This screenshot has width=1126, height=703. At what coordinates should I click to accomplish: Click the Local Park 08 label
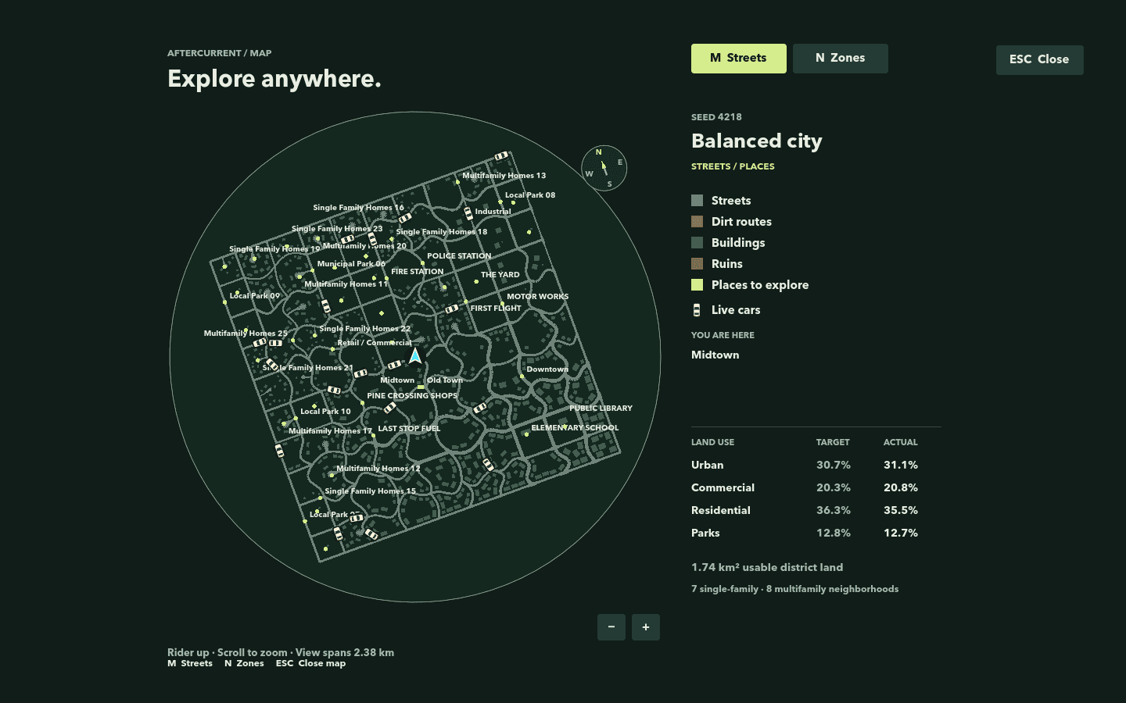pyautogui.click(x=530, y=195)
